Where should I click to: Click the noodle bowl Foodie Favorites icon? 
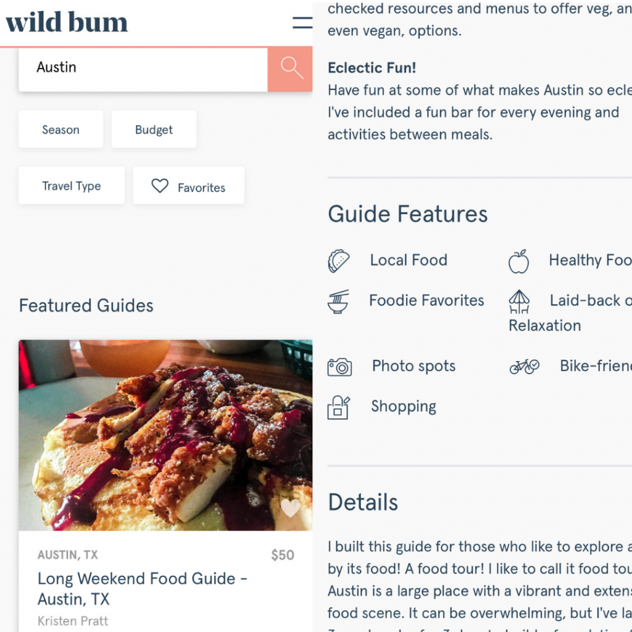[338, 302]
